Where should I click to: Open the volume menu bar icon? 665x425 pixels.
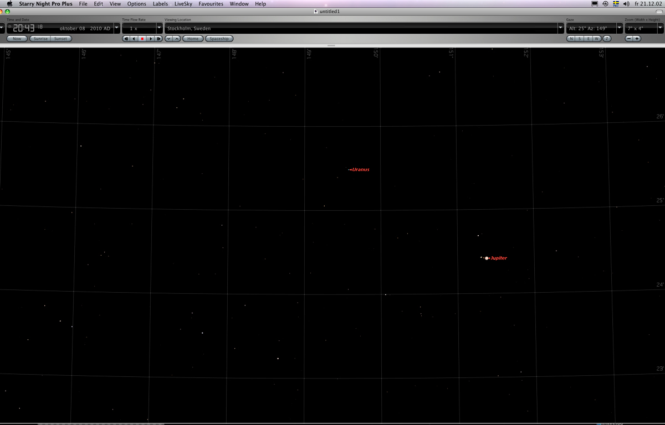click(626, 4)
